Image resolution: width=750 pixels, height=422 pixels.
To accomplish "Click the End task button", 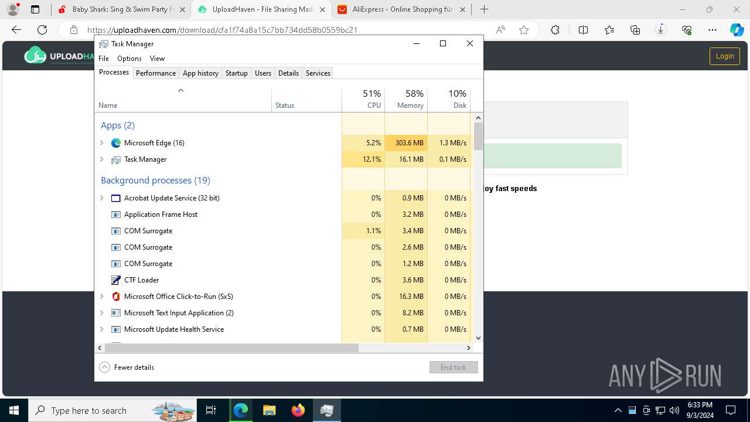I will coord(454,367).
